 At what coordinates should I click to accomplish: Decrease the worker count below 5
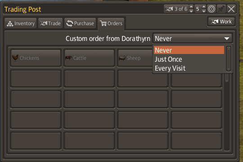[x=204, y=11]
